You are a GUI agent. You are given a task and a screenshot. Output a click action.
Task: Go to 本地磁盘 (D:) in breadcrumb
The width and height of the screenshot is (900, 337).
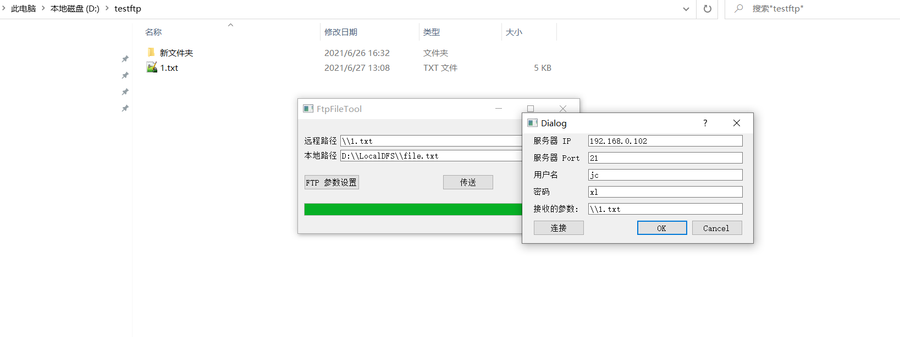point(75,9)
